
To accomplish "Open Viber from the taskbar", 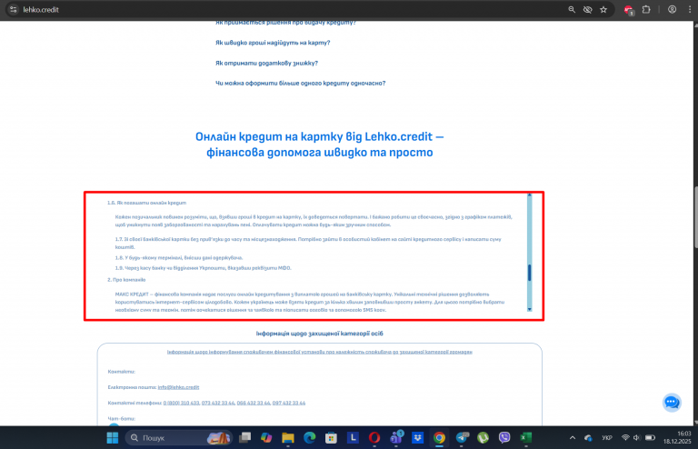I will (504, 438).
